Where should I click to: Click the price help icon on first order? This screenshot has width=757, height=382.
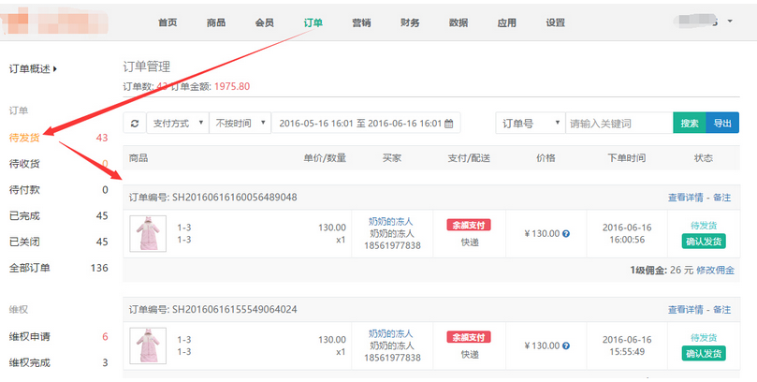pyautogui.click(x=566, y=233)
